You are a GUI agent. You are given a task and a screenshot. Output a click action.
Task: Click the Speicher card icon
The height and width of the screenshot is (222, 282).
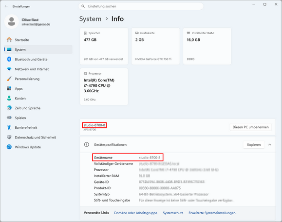coord(85,33)
